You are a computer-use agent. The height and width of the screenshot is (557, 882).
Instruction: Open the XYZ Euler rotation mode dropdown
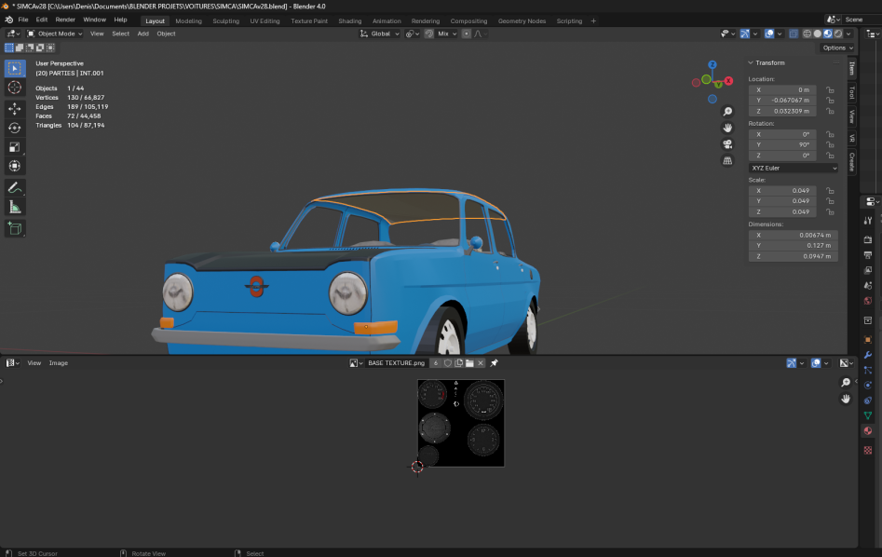[794, 169]
